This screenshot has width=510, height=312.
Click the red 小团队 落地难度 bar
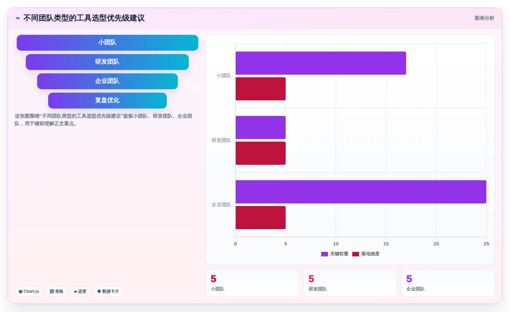[x=260, y=89]
